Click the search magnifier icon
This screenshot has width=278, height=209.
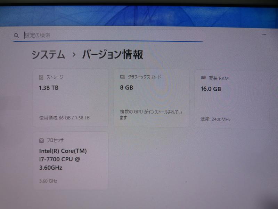coord(16,36)
